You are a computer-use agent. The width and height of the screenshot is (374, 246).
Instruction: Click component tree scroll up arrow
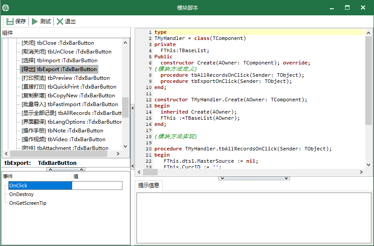[126, 43]
